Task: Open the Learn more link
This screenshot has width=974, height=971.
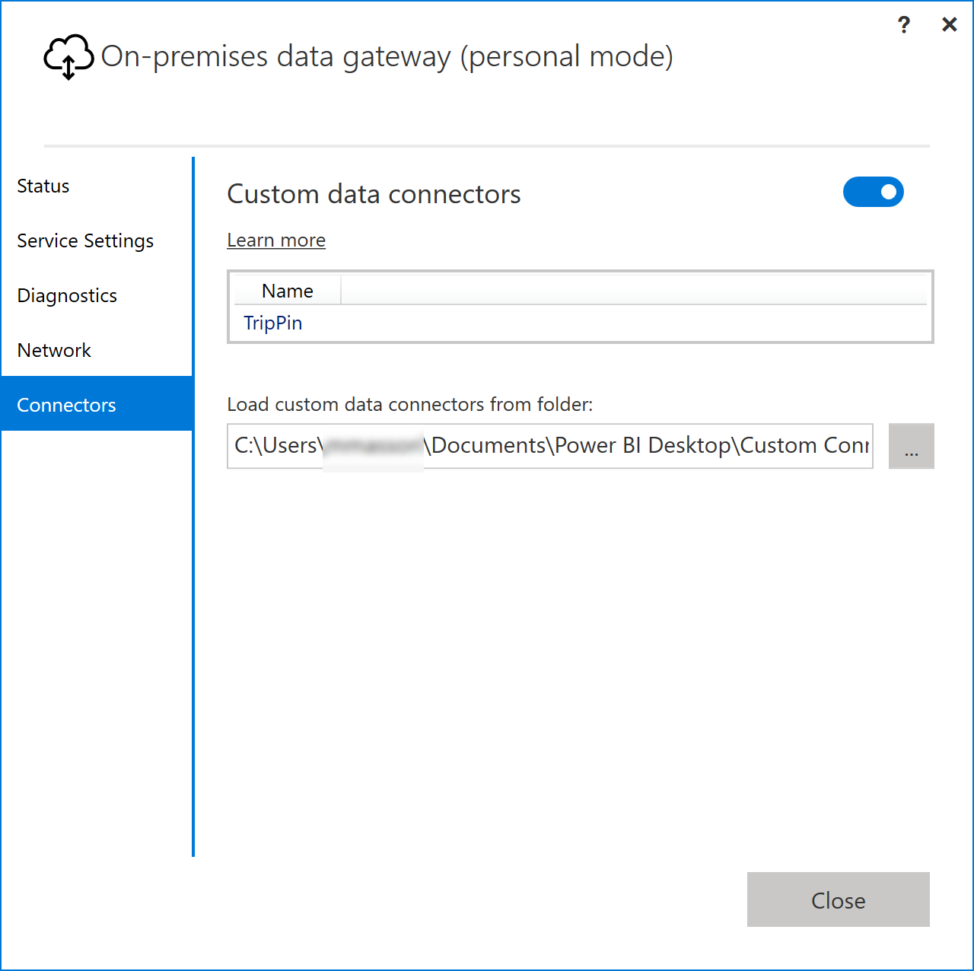Action: pos(275,240)
